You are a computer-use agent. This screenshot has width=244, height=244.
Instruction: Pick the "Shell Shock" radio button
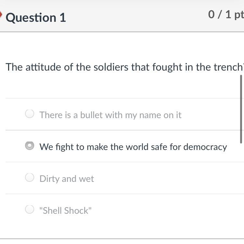30,209
